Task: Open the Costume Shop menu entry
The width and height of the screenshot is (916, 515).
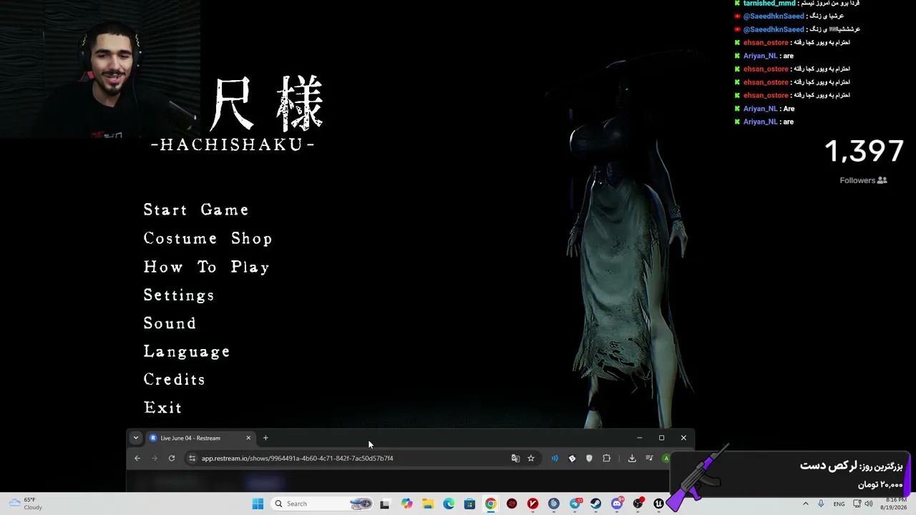Action: coord(208,238)
